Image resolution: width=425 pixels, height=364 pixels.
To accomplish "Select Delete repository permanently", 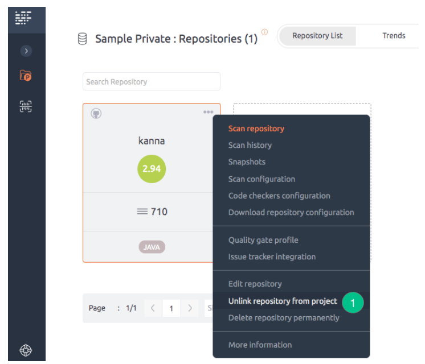I will pos(284,318).
